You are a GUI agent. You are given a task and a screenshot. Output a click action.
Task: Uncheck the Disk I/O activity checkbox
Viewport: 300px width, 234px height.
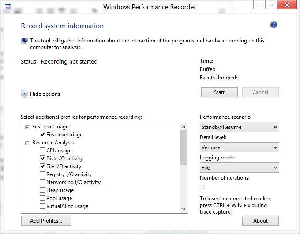42,159
